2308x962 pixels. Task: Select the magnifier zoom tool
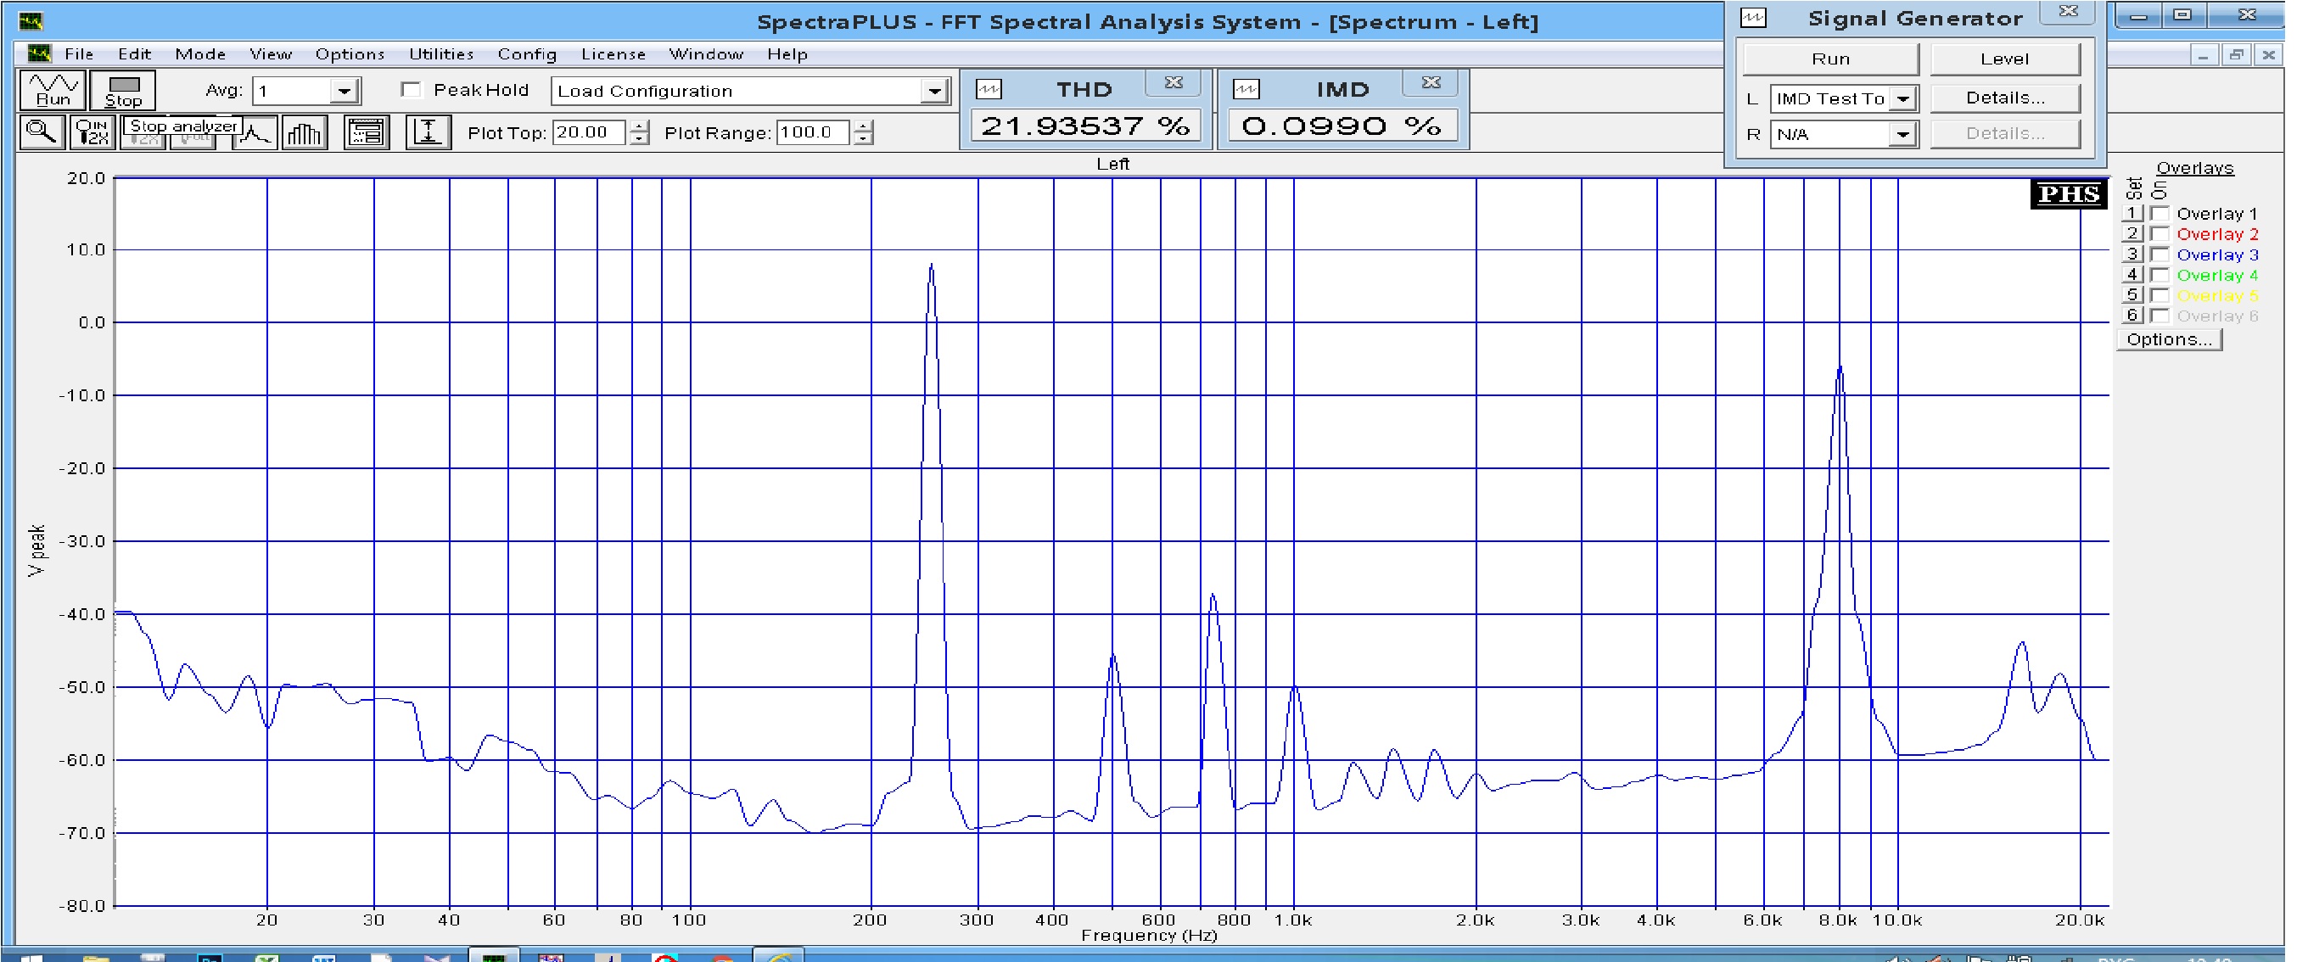42,132
